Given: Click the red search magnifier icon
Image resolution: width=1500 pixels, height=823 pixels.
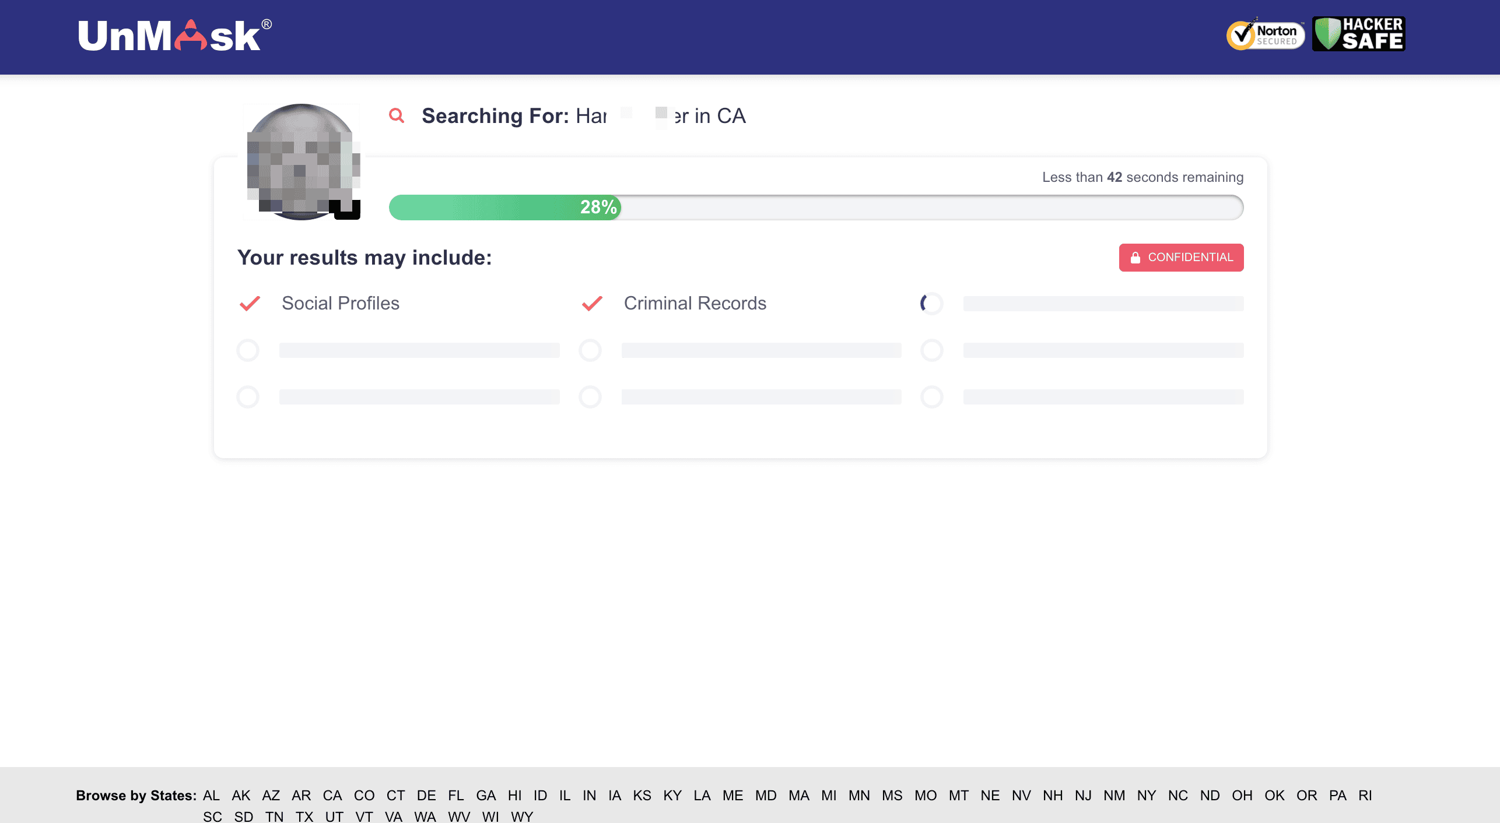Looking at the screenshot, I should click(397, 115).
